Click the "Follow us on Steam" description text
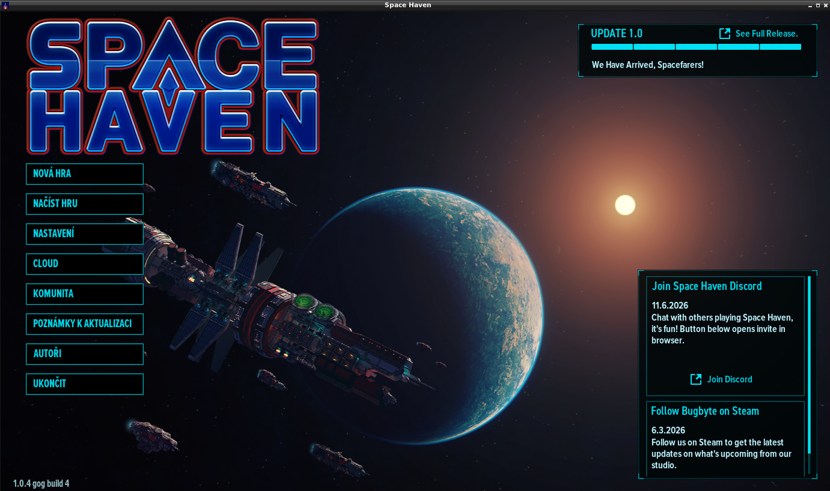Viewport: 830px width, 491px height. [722, 454]
